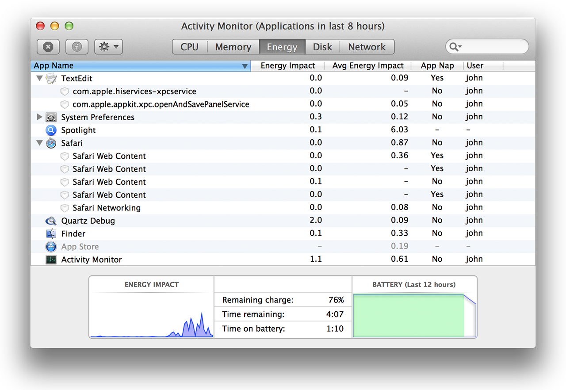The image size is (566, 390).
Task: Select the Safari Networking process name
Action: [x=107, y=208]
